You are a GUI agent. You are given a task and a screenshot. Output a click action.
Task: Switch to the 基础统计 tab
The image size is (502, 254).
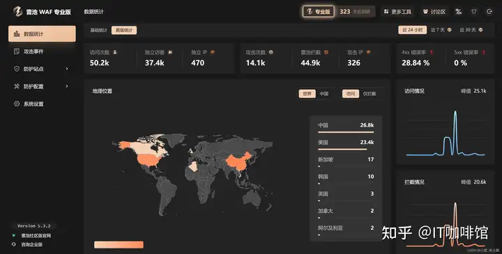pos(98,31)
